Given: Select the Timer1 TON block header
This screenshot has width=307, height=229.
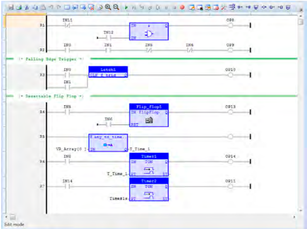Looking at the screenshot, I should click(x=149, y=156).
